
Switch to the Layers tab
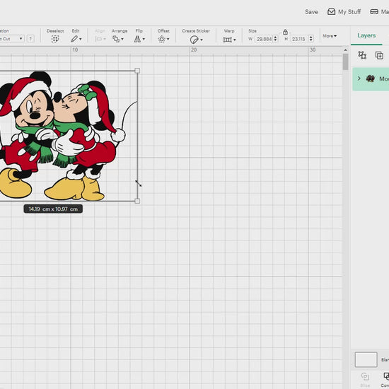(366, 35)
